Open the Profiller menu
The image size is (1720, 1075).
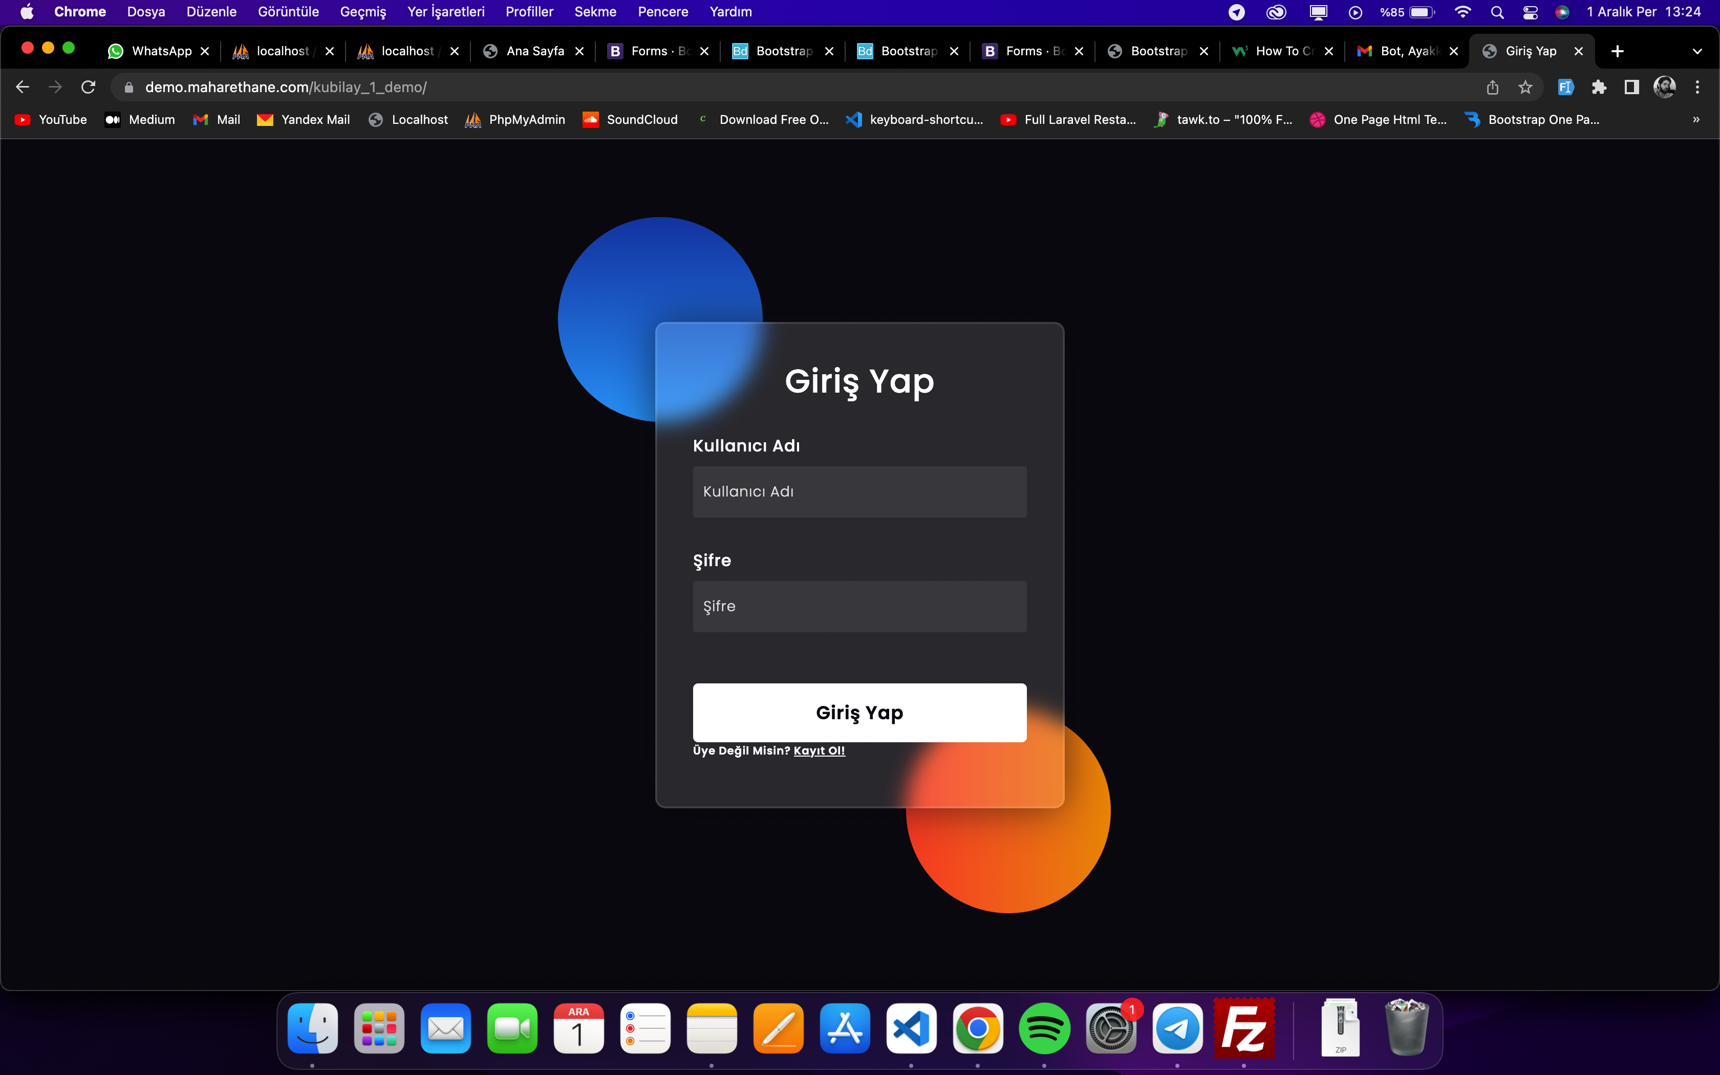tap(529, 12)
